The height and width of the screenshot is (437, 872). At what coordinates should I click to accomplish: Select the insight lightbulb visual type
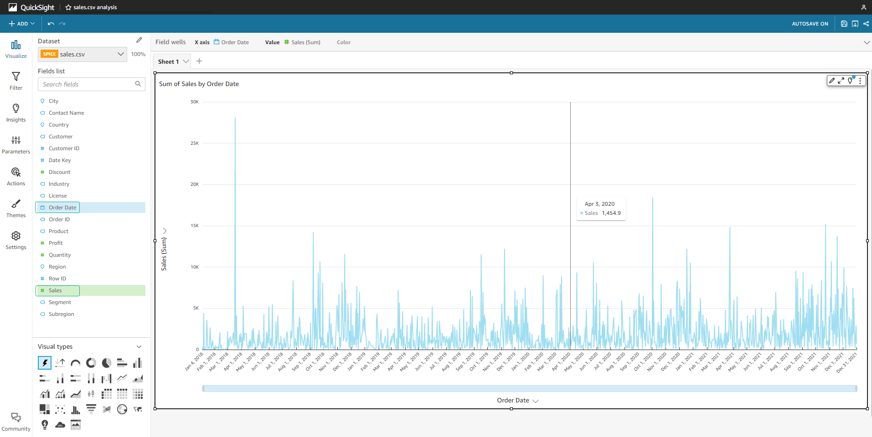click(45, 425)
